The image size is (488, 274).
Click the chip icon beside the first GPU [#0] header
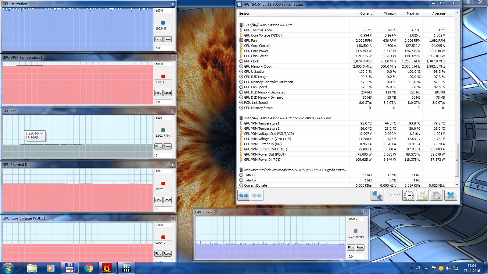pos(241,25)
